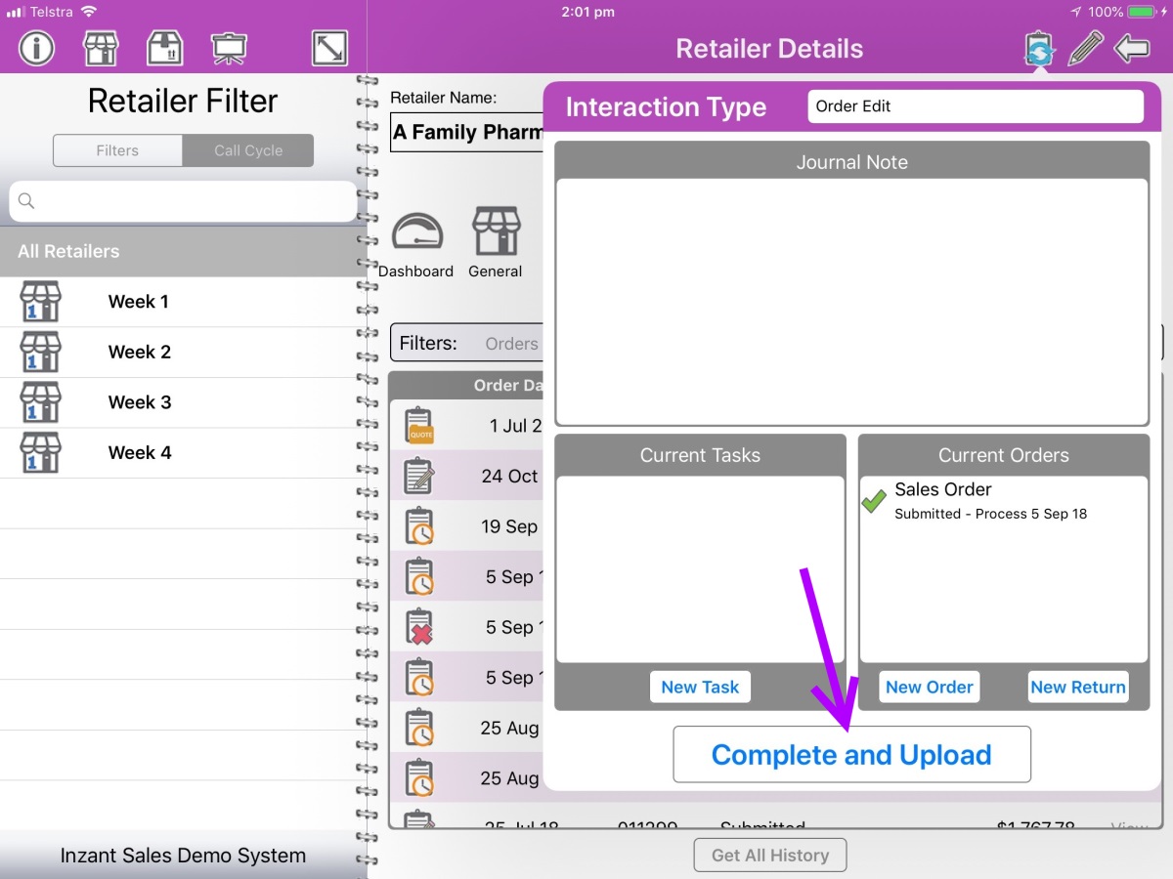Create a New Return
Screen dimensions: 1173x879
[1078, 687]
